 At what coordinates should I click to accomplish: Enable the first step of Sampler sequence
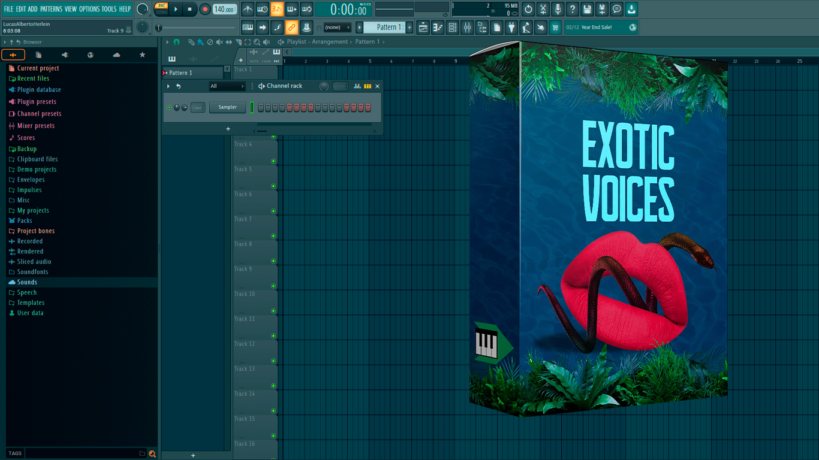click(261, 107)
